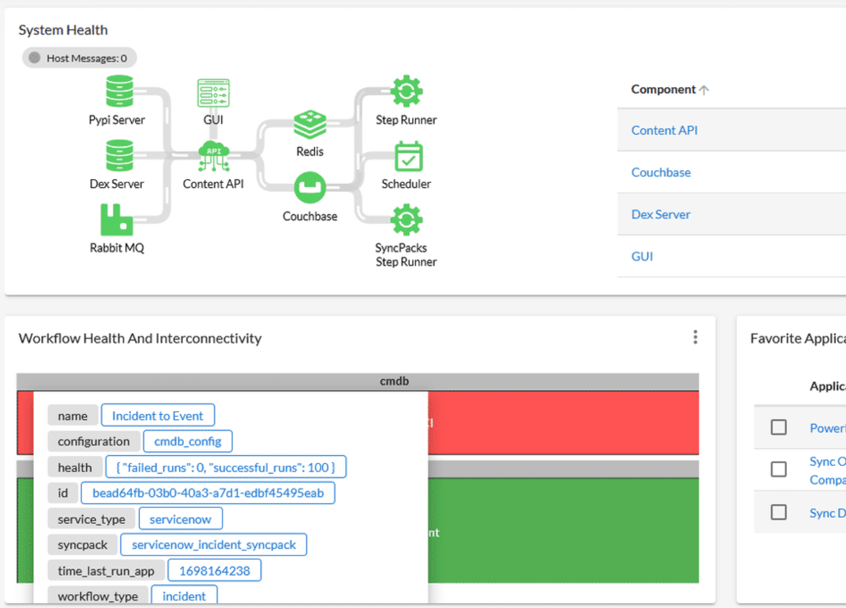Click the Host Messages badge

[79, 58]
